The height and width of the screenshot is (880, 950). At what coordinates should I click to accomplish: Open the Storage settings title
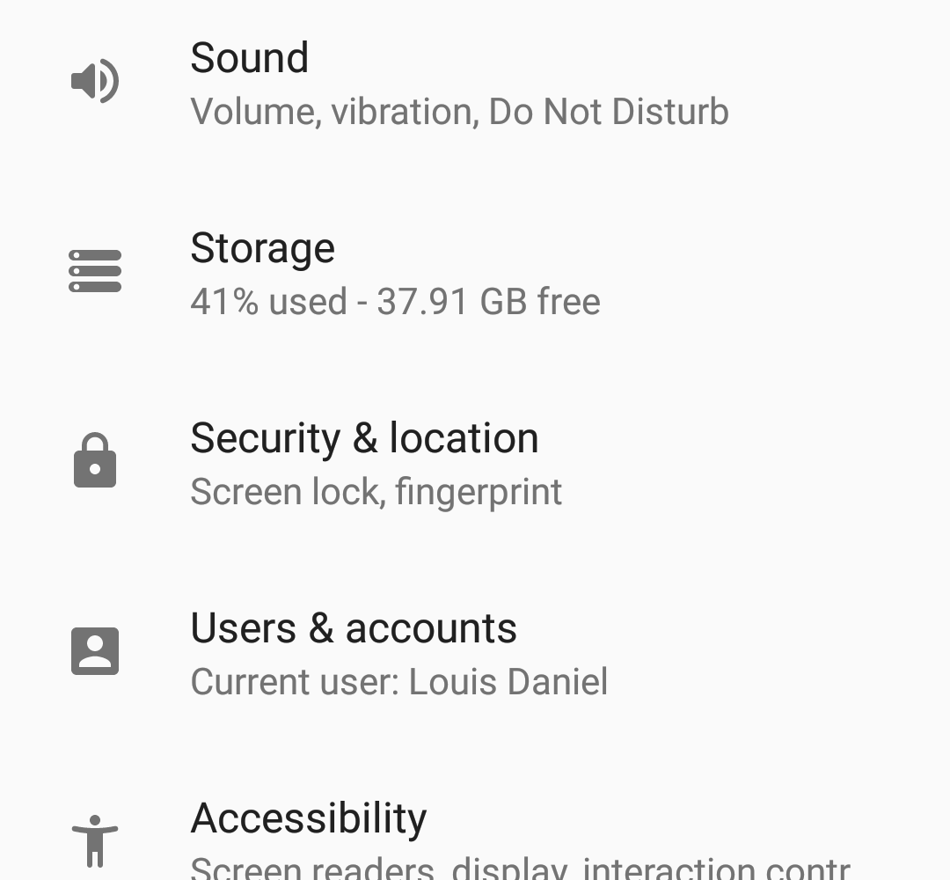[262, 248]
